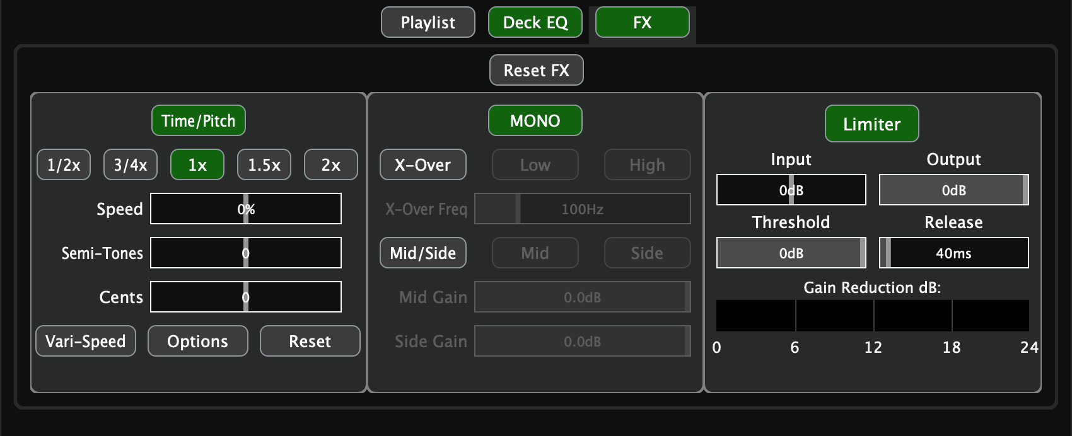
Task: Toggle the MONO button
Action: point(535,120)
